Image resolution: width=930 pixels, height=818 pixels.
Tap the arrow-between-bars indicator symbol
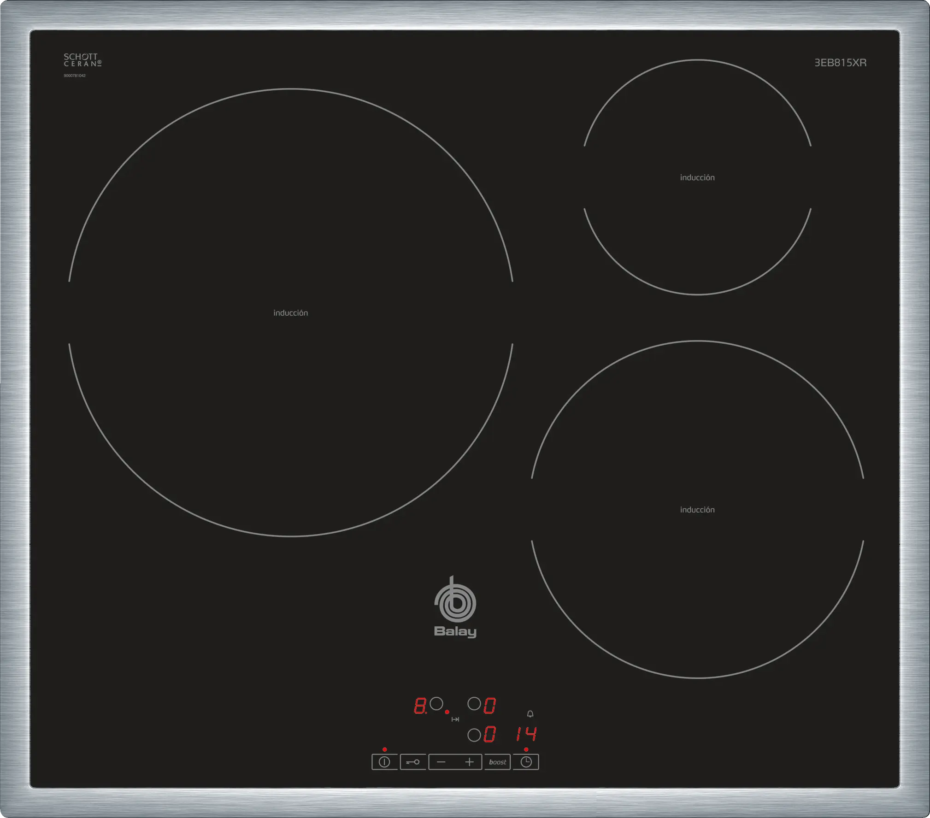tap(455, 719)
